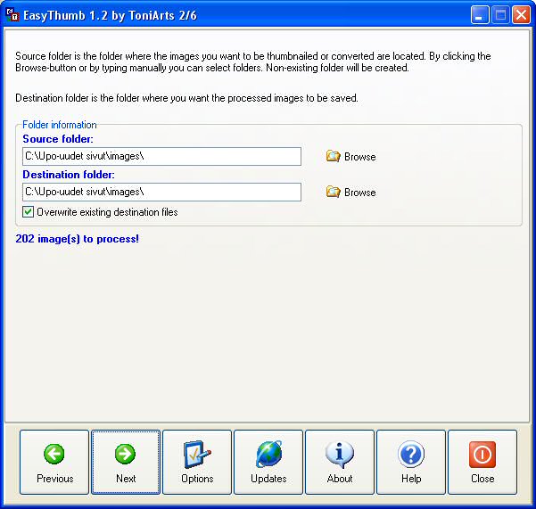
Task: Minimize the EasyThumb window
Action: [x=479, y=15]
